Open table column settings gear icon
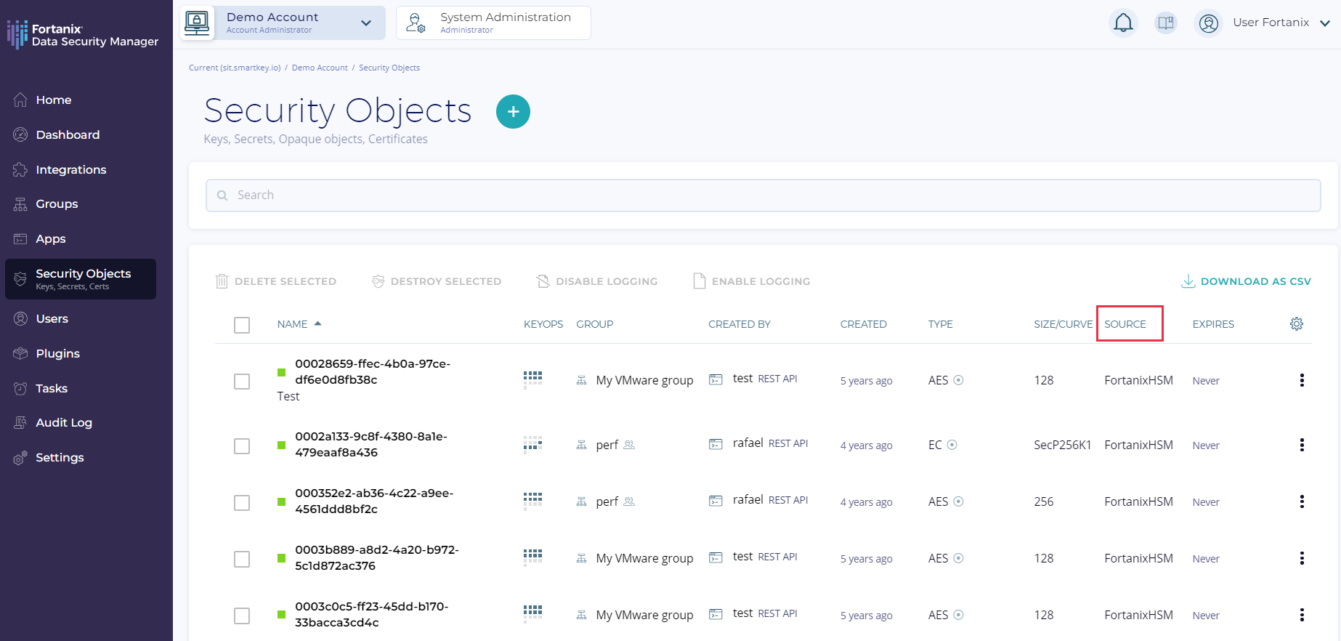 [1297, 324]
